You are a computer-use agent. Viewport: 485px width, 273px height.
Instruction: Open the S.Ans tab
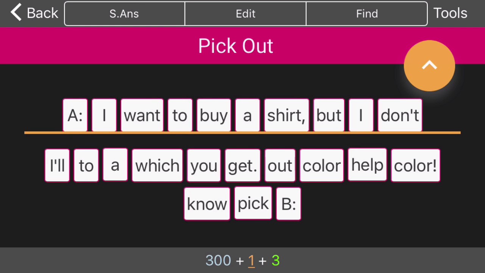124,14
